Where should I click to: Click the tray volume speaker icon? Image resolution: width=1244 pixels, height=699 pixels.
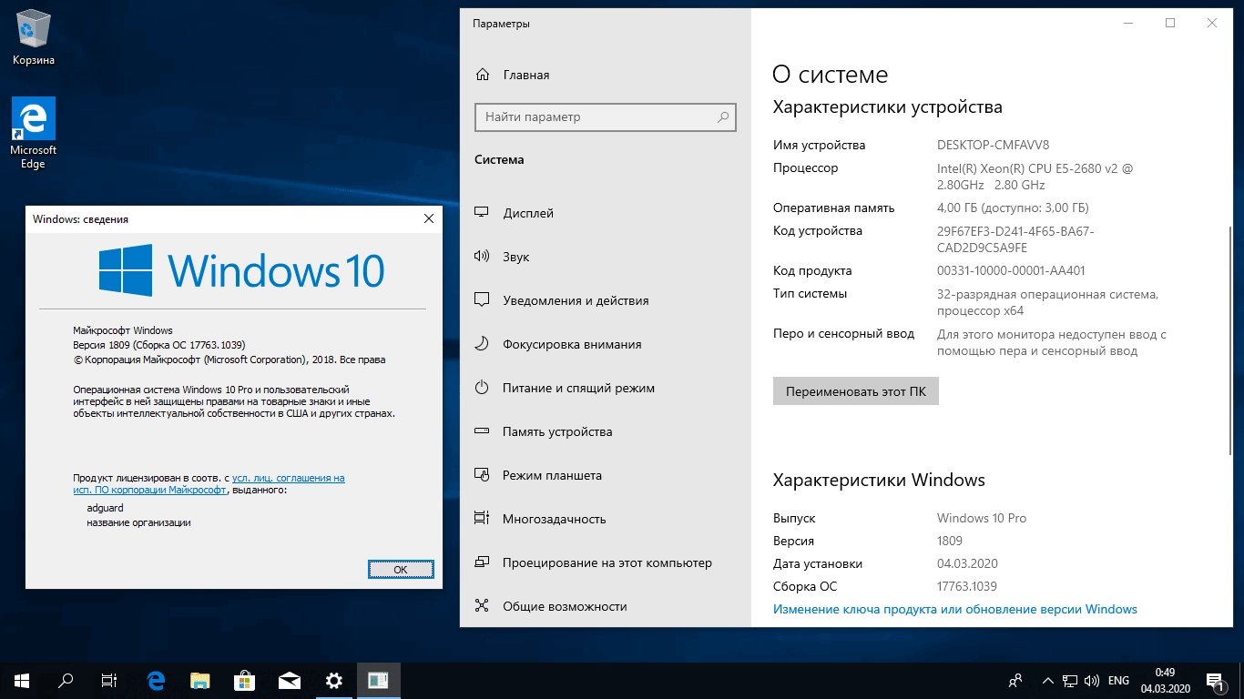pyautogui.click(x=1092, y=681)
